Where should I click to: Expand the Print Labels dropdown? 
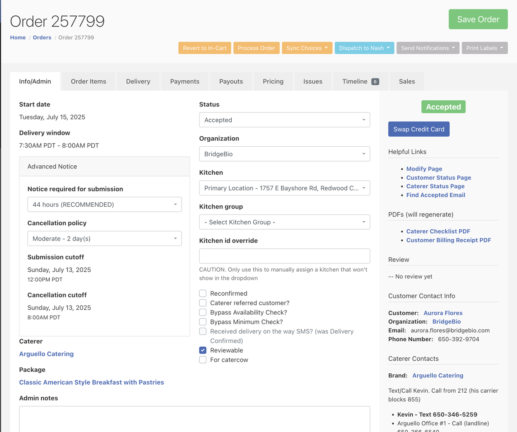[484, 47]
